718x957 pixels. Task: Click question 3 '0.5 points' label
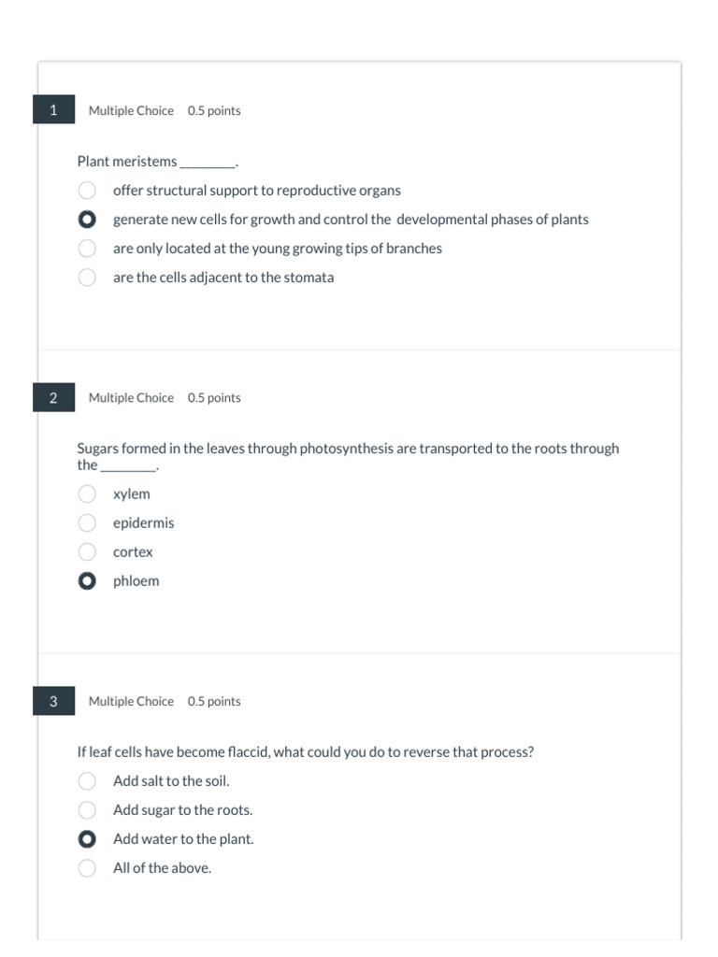coord(214,702)
